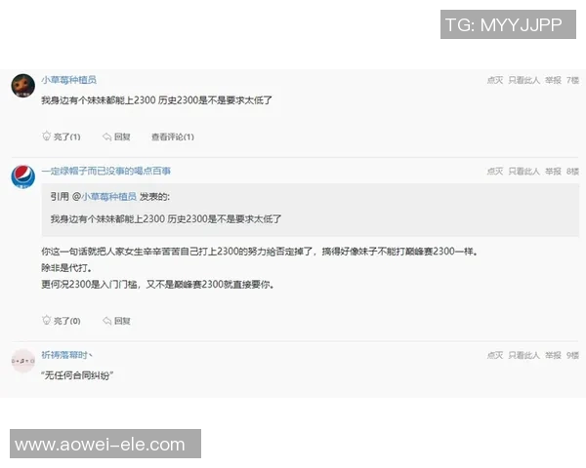Open username link 小草莓种植员 on 7楼
Image resolution: width=586 pixels, height=468 pixels.
coord(68,80)
